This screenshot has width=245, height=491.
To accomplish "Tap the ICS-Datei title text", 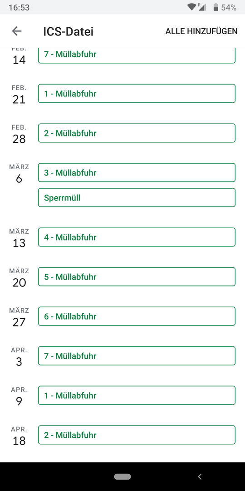I will [69, 31].
